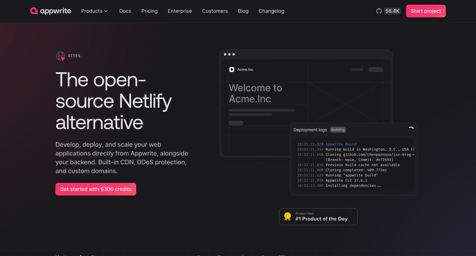Click the Appwrite Build log line
The width and height of the screenshot is (476, 256).
[x=326, y=144]
